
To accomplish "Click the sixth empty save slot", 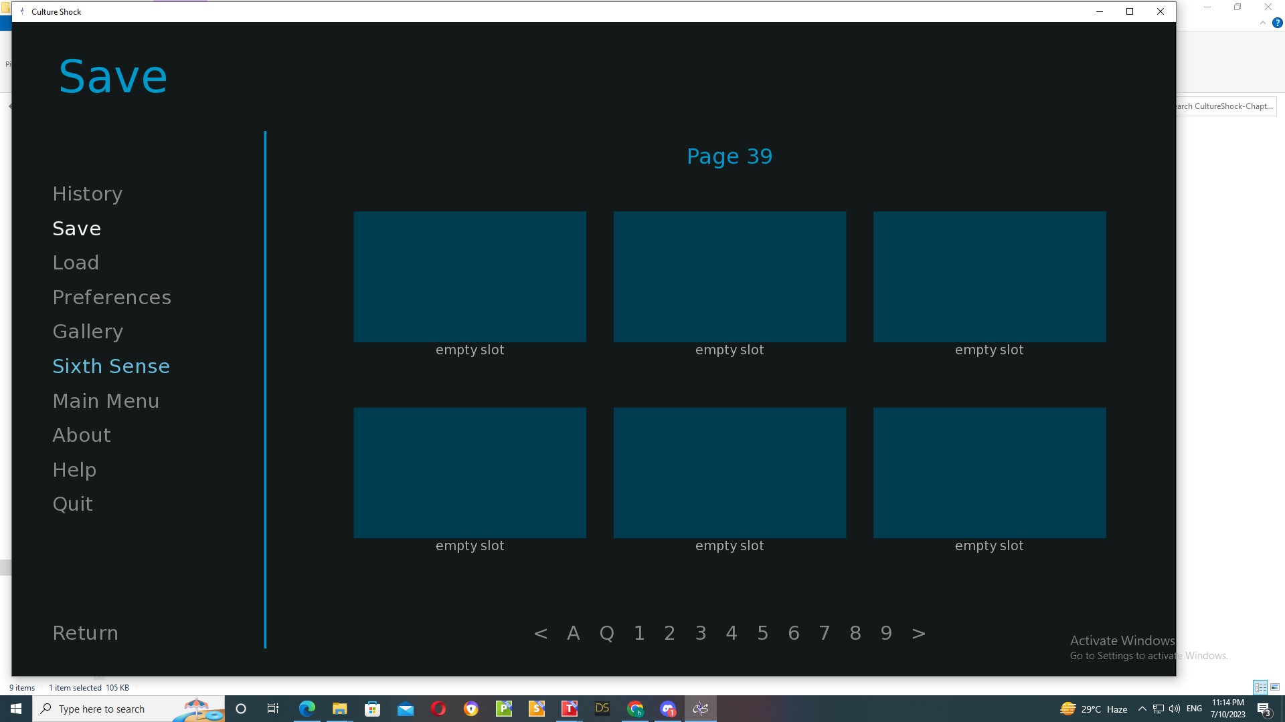I will tap(989, 473).
